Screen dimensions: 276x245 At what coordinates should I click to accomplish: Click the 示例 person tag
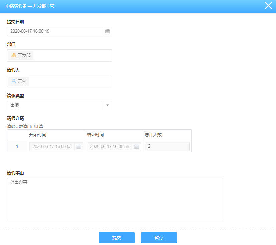19,81
